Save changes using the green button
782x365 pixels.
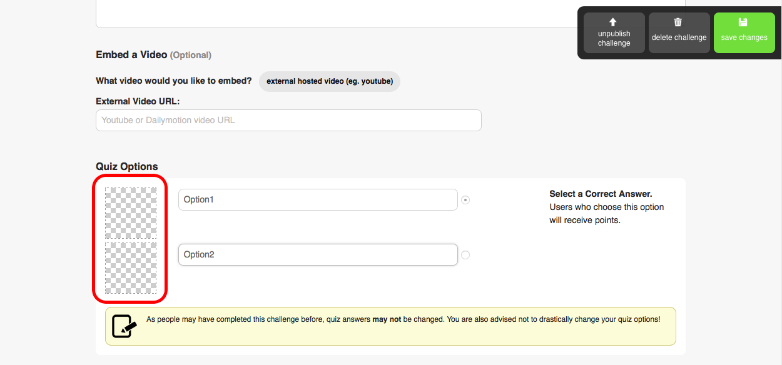pos(744,32)
